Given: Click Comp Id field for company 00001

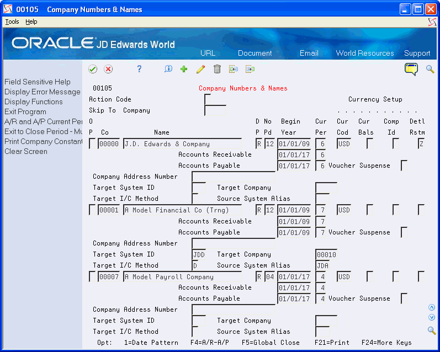Looking at the screenshot, I should point(396,210).
